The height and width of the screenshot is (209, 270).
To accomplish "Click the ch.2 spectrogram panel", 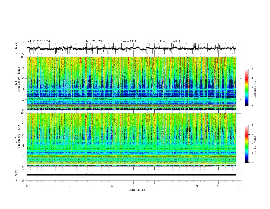I will pos(132,140).
